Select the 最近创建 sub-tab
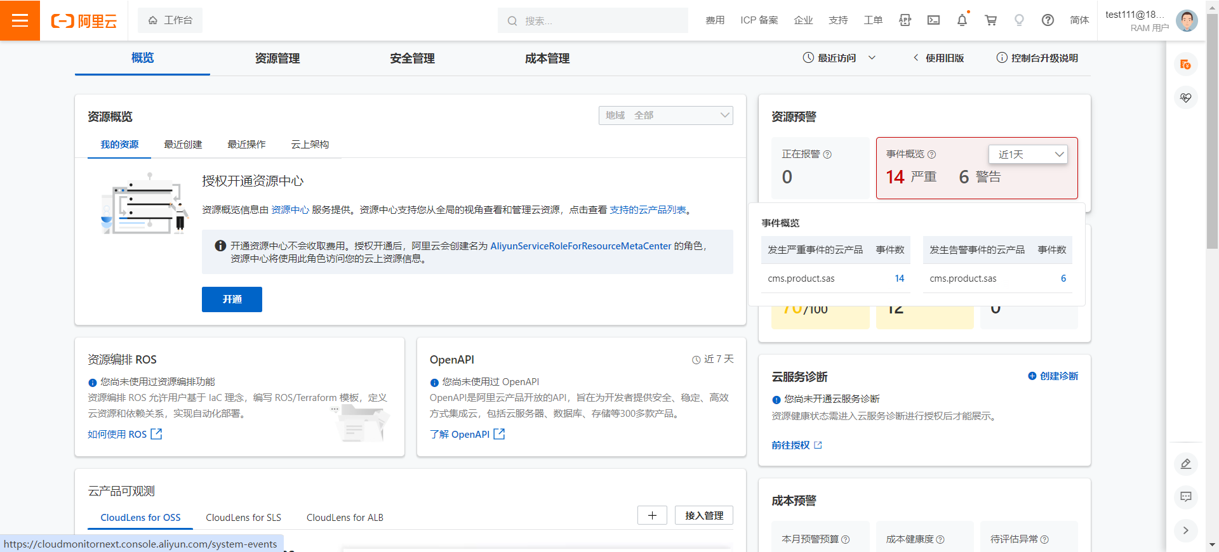Image resolution: width=1219 pixels, height=552 pixels. tap(183, 145)
